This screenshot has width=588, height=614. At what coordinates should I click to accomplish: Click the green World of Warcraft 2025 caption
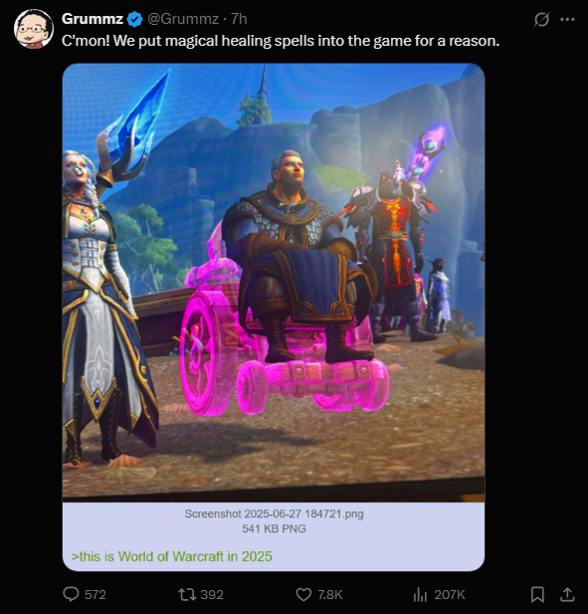(171, 556)
